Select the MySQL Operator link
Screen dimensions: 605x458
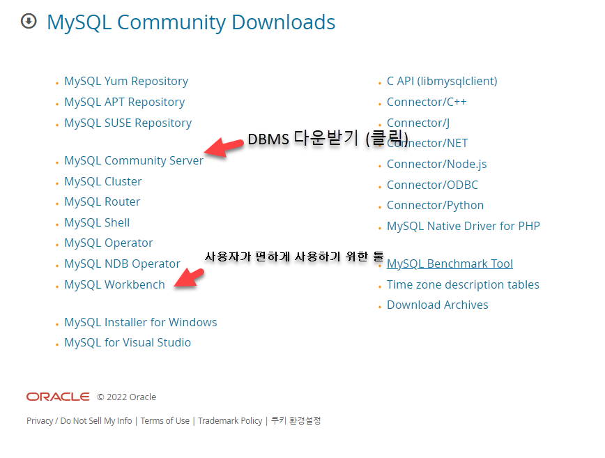(x=109, y=243)
